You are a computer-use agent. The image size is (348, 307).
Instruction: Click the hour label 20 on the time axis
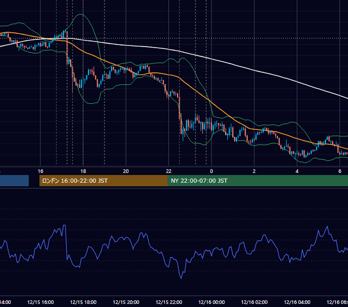tap(126, 171)
